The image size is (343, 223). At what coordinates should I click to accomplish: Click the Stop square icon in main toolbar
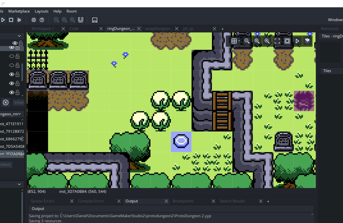pyautogui.click(x=11, y=20)
